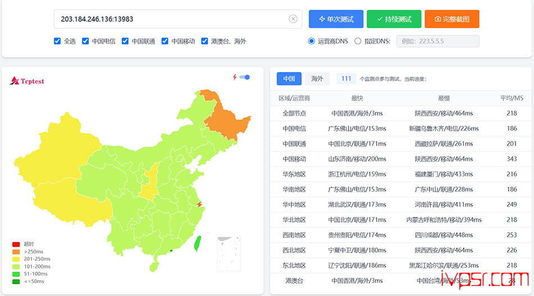Click 辽宁沈阳/联通/186ms cell
The image size is (534, 296).
click(357, 265)
